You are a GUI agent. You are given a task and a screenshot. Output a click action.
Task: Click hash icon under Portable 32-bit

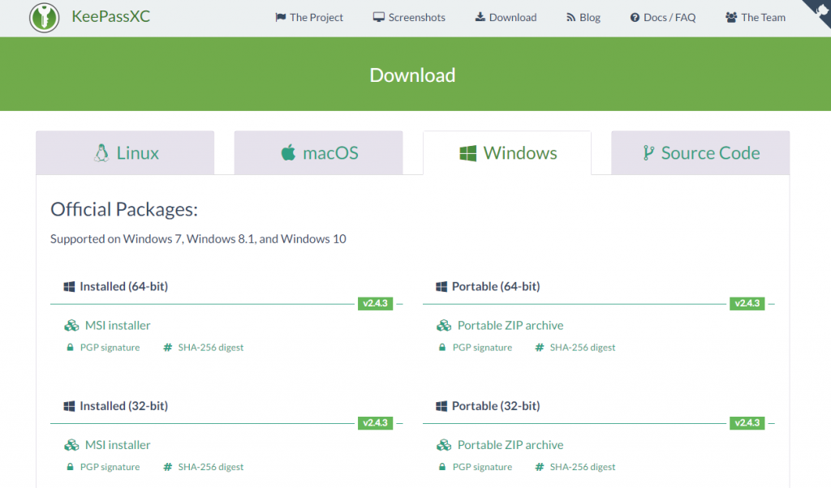tap(540, 468)
